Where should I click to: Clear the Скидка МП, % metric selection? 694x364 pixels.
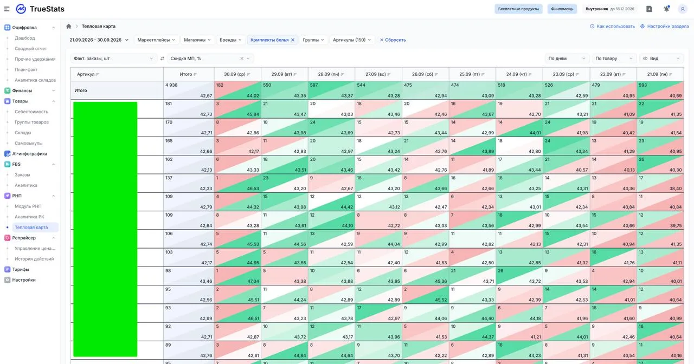242,58
